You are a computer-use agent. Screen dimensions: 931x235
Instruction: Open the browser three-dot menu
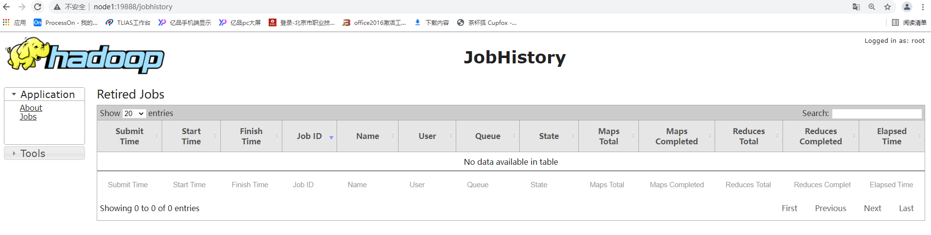923,7
